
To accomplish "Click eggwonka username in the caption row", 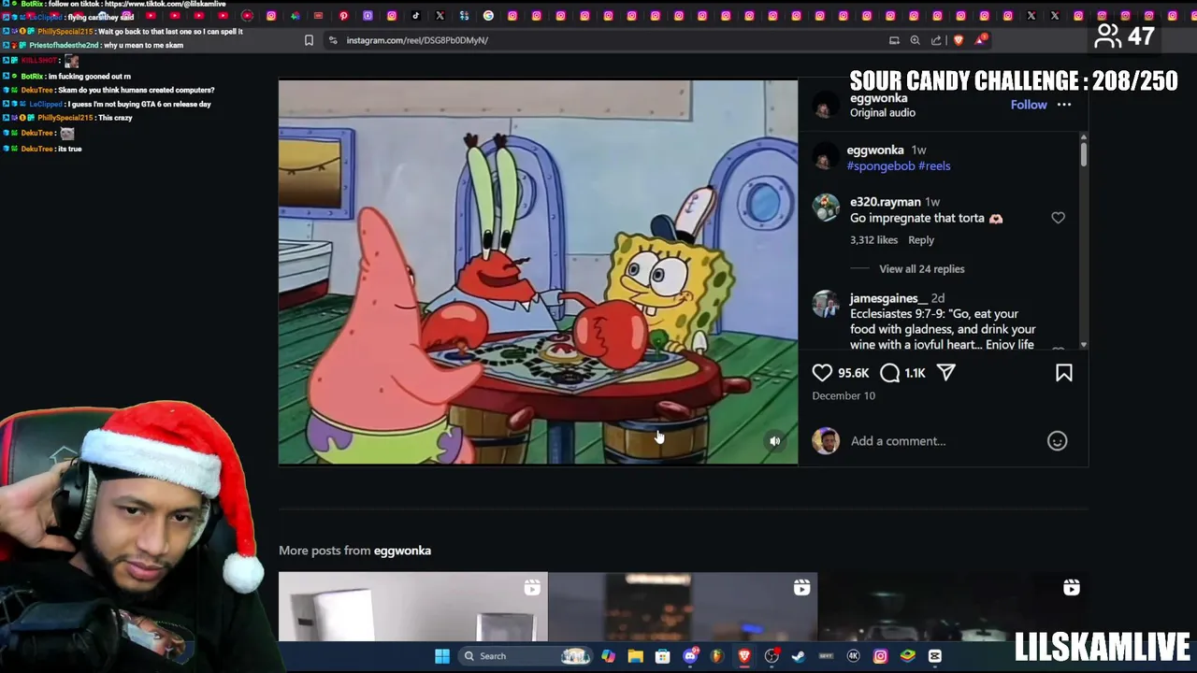I will pyautogui.click(x=875, y=150).
